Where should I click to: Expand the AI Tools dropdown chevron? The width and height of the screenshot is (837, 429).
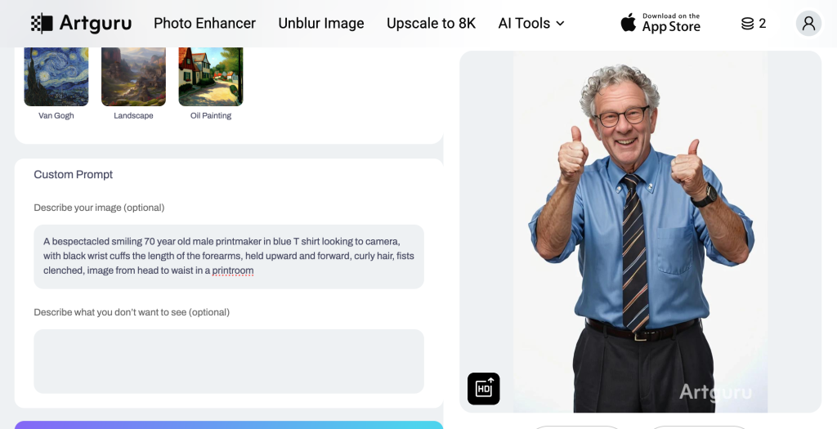560,24
